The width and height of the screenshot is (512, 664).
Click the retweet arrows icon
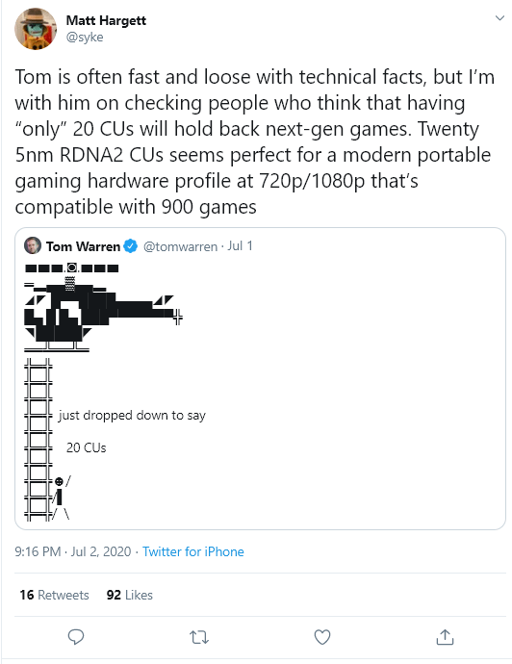coord(199,637)
